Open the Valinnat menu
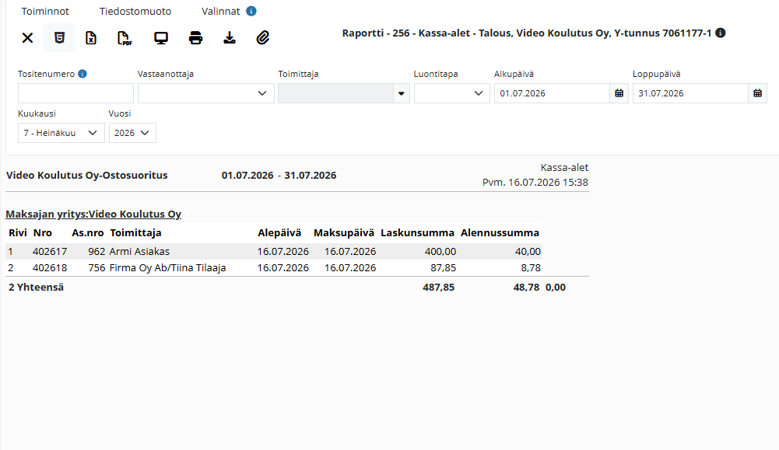Screen dimensions: 779x450 point(220,11)
